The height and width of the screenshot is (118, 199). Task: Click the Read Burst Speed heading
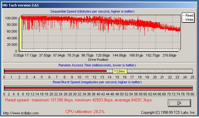coord(97,82)
